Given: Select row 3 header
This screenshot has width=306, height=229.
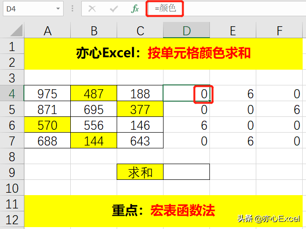Looking at the screenshot, I should click(12, 77).
